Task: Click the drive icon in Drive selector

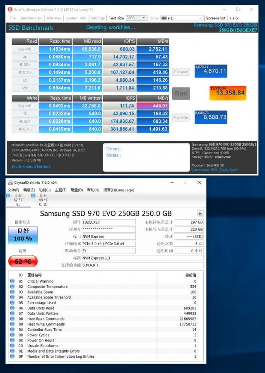Action: coord(164,18)
